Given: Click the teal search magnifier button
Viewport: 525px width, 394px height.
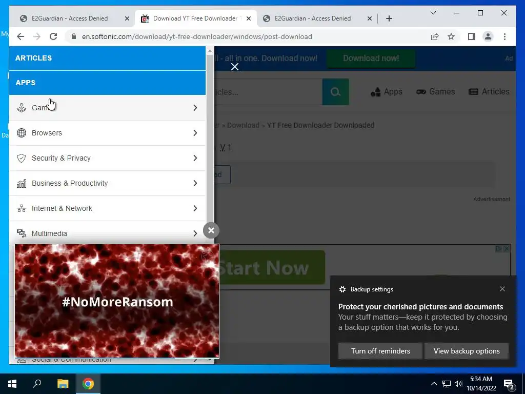Looking at the screenshot, I should 335,92.
